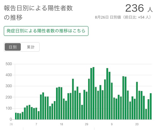Click the tallest bar near 470
The height and width of the screenshot is (130, 157).
[93, 93]
